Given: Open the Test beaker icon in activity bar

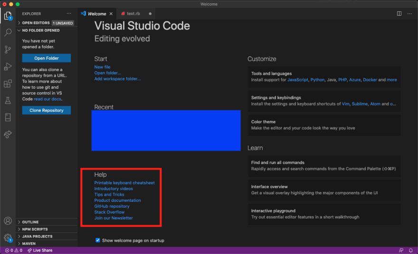Looking at the screenshot, I should (8, 100).
